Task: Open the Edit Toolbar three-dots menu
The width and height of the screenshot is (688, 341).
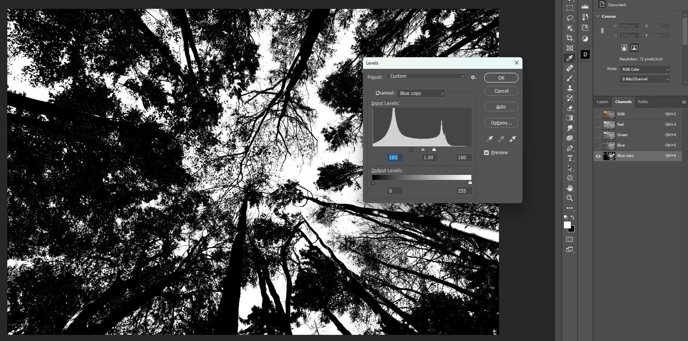Action: (570, 208)
